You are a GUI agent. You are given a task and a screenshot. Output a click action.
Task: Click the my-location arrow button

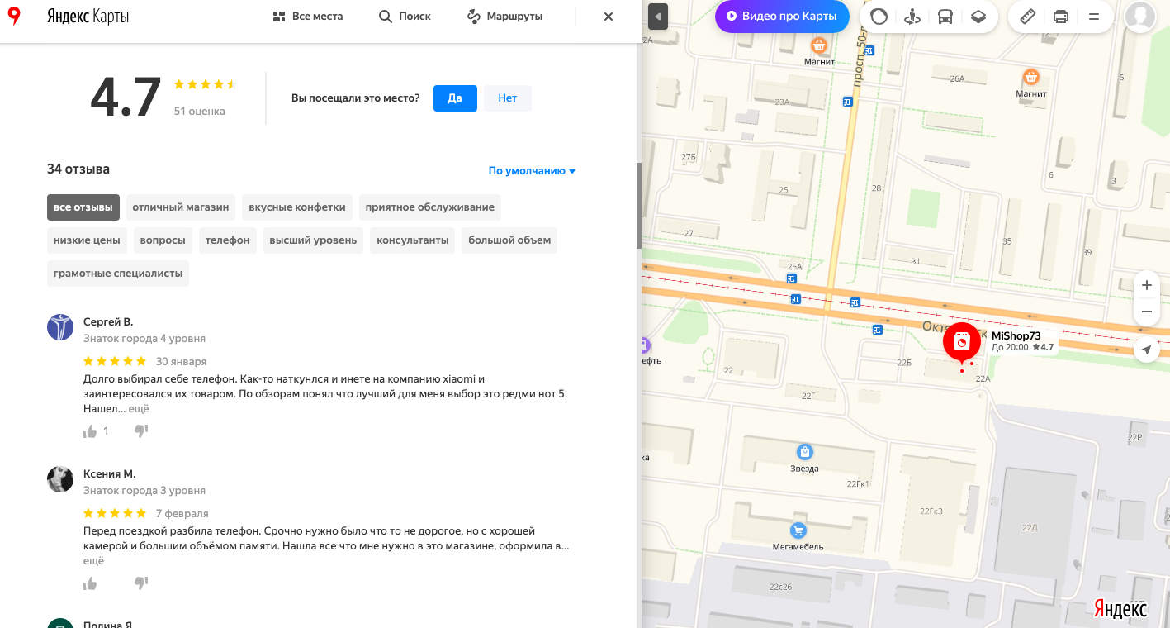point(1147,350)
